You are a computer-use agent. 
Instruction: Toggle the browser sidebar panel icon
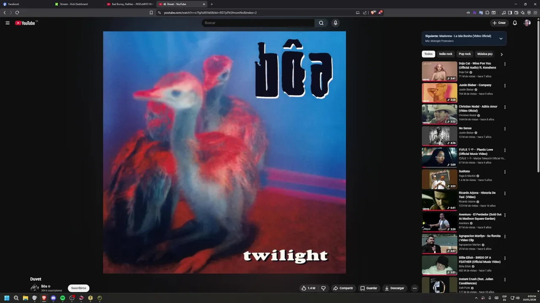click(510, 13)
